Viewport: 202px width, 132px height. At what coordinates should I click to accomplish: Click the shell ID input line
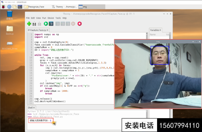(x=41, y=120)
